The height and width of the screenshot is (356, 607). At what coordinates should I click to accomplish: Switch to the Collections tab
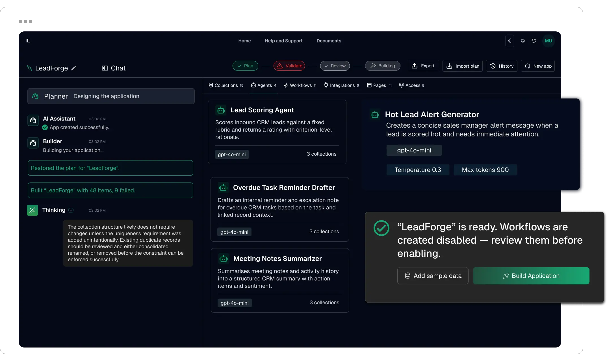(x=226, y=85)
